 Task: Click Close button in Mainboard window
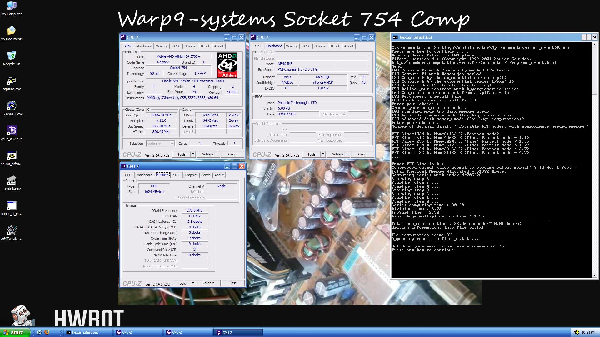click(362, 154)
